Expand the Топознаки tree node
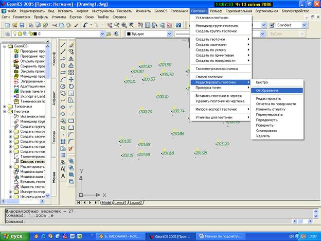Image resolution: width=321 pixels, height=241 pixels. [x=5, y=107]
